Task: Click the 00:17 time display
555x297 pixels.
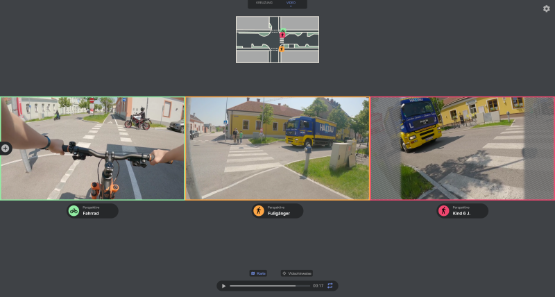Action: [x=318, y=286]
